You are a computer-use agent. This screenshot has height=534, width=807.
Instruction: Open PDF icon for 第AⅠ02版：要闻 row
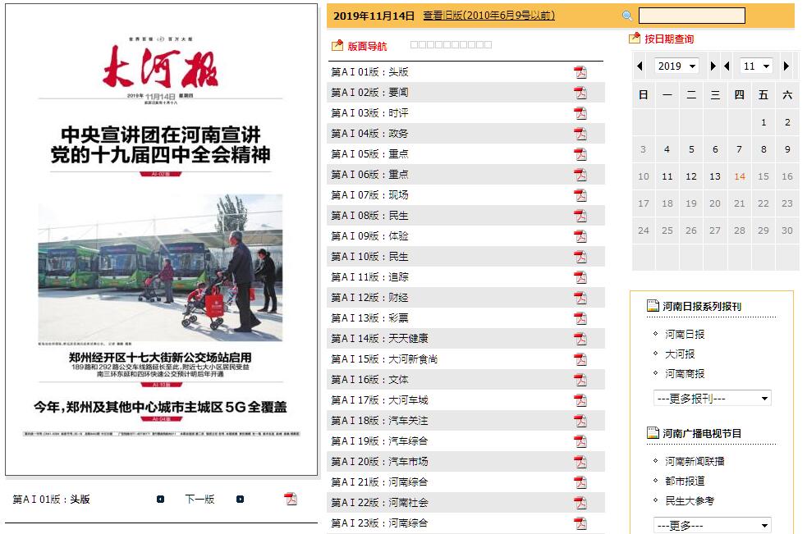(580, 93)
